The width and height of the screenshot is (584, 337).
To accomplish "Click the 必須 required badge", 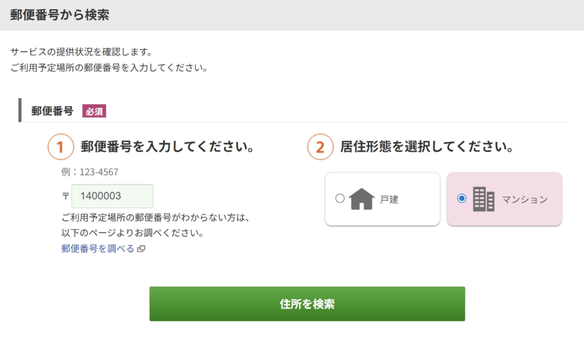I will pos(94,111).
